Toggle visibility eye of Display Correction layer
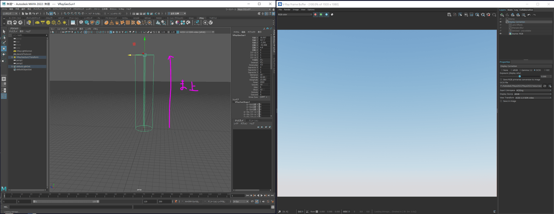This screenshot has height=214, width=554. pyautogui.click(x=500, y=22)
